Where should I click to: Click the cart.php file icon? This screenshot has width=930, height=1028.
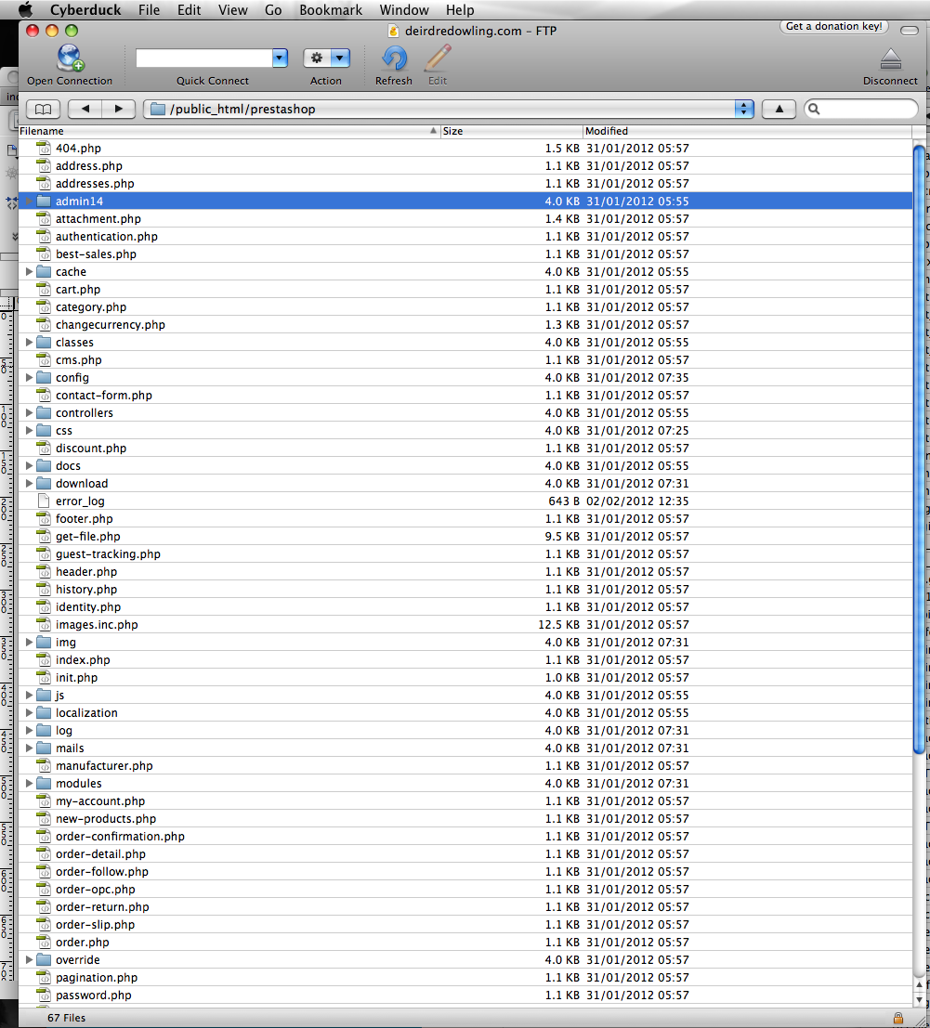(x=44, y=289)
